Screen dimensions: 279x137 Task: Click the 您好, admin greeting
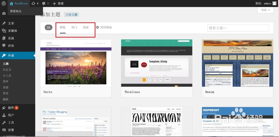tap(263, 4)
